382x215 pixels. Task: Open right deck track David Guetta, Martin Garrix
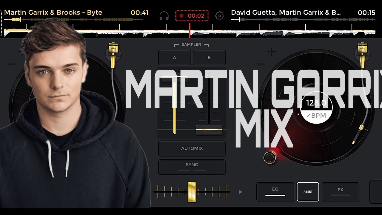tap(286, 13)
